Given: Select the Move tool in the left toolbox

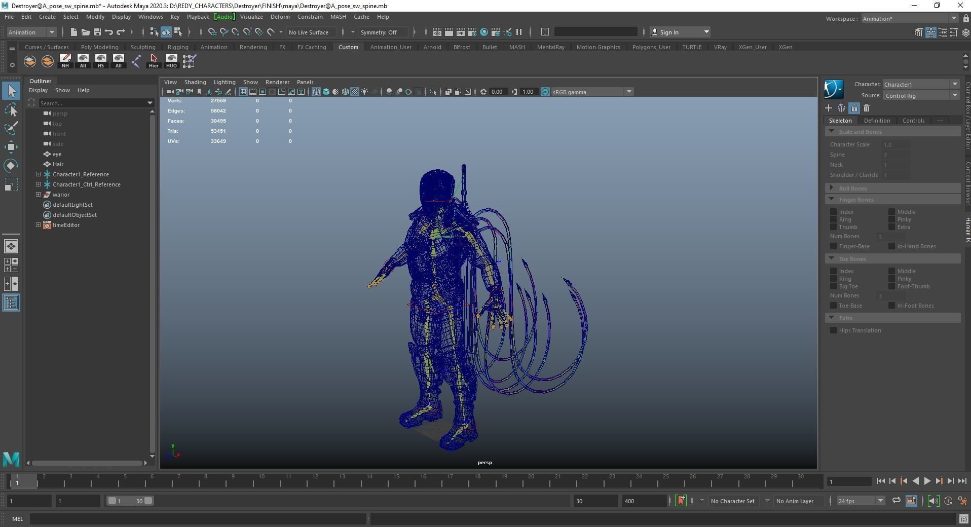Looking at the screenshot, I should [11, 147].
